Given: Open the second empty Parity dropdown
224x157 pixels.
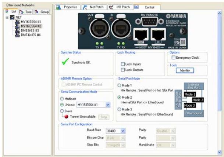Looking at the screenshot, I should [x=173, y=138].
